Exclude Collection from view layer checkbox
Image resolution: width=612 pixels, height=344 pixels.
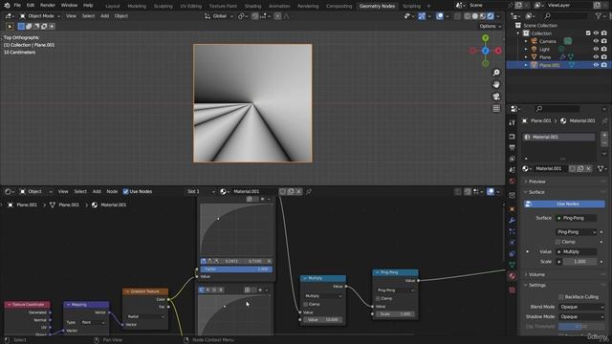588,33
